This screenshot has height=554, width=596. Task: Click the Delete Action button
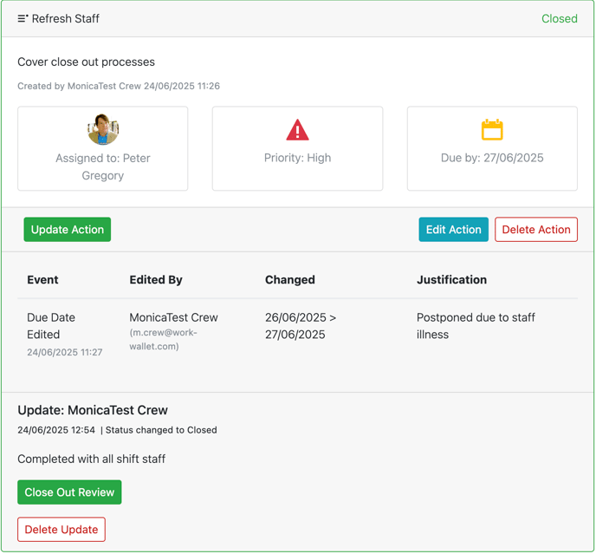pyautogui.click(x=536, y=230)
